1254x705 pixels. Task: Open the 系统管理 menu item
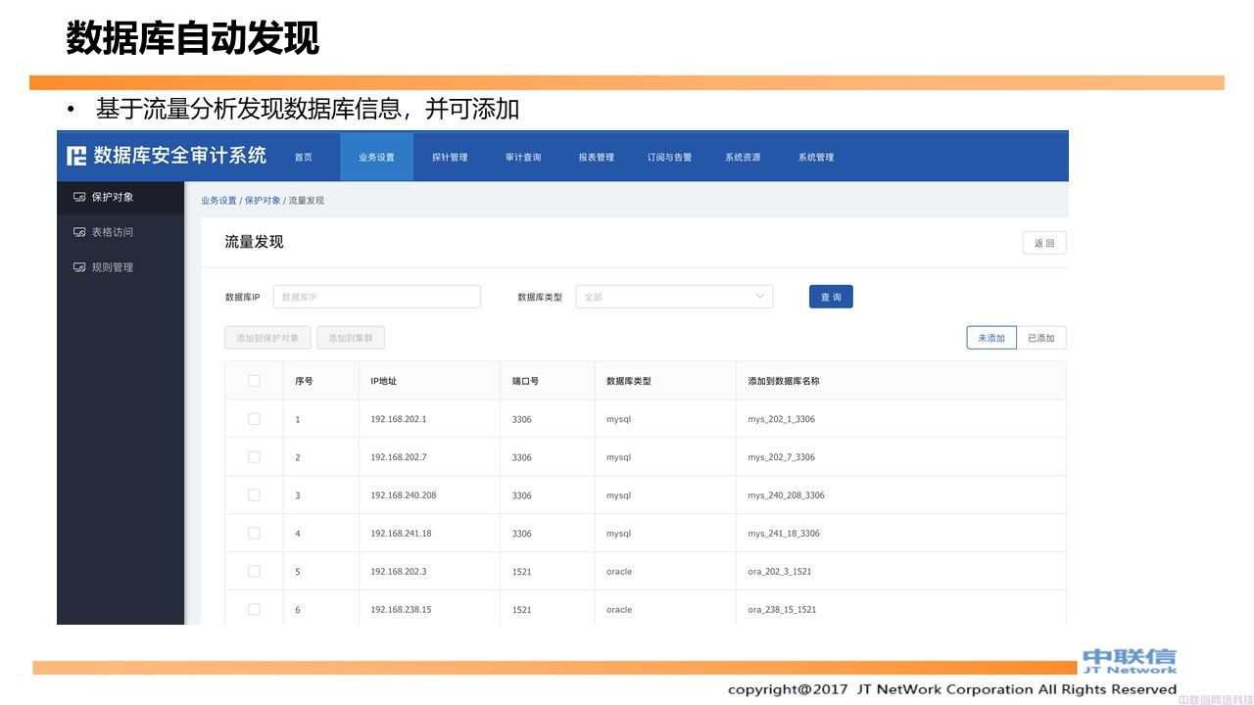[x=816, y=157]
